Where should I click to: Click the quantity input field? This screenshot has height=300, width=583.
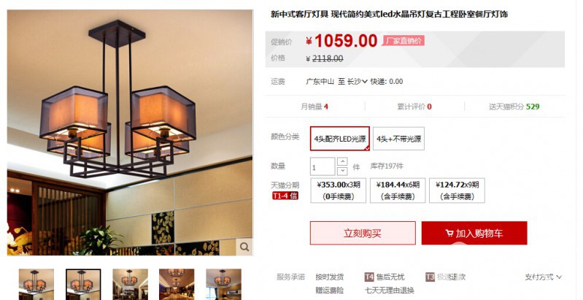click(323, 166)
